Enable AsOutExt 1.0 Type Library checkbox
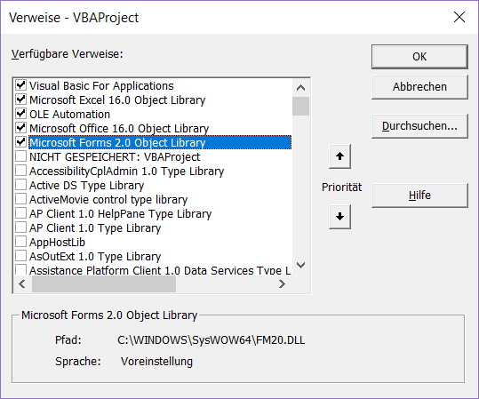The image size is (479, 399). click(x=20, y=256)
